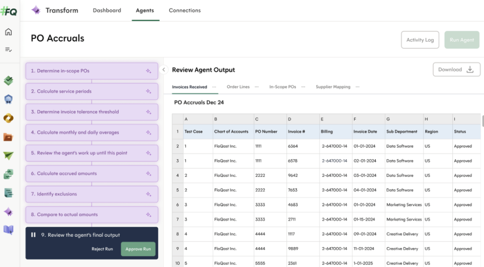
Task: Open the ellipsis menu beside Invoices Received tab
Action: pos(214,87)
